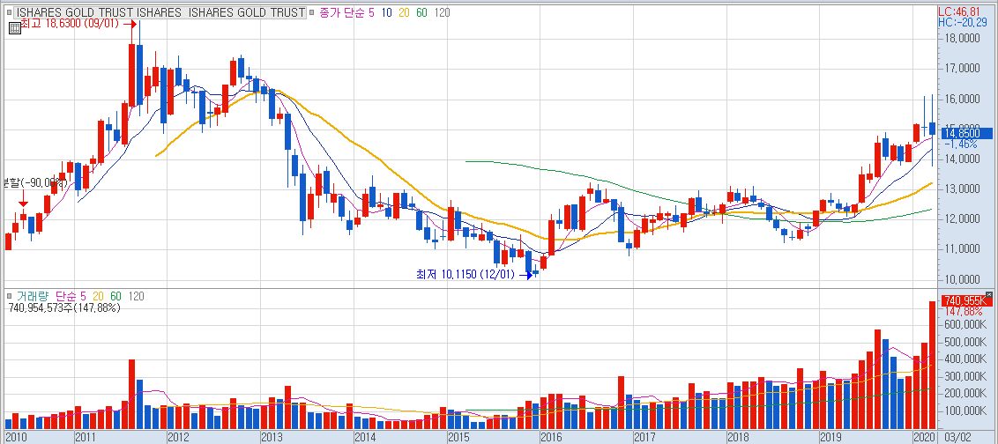This screenshot has height=444, width=998.
Task: Click the blue 10 price moving average legend
Action: 386,12
